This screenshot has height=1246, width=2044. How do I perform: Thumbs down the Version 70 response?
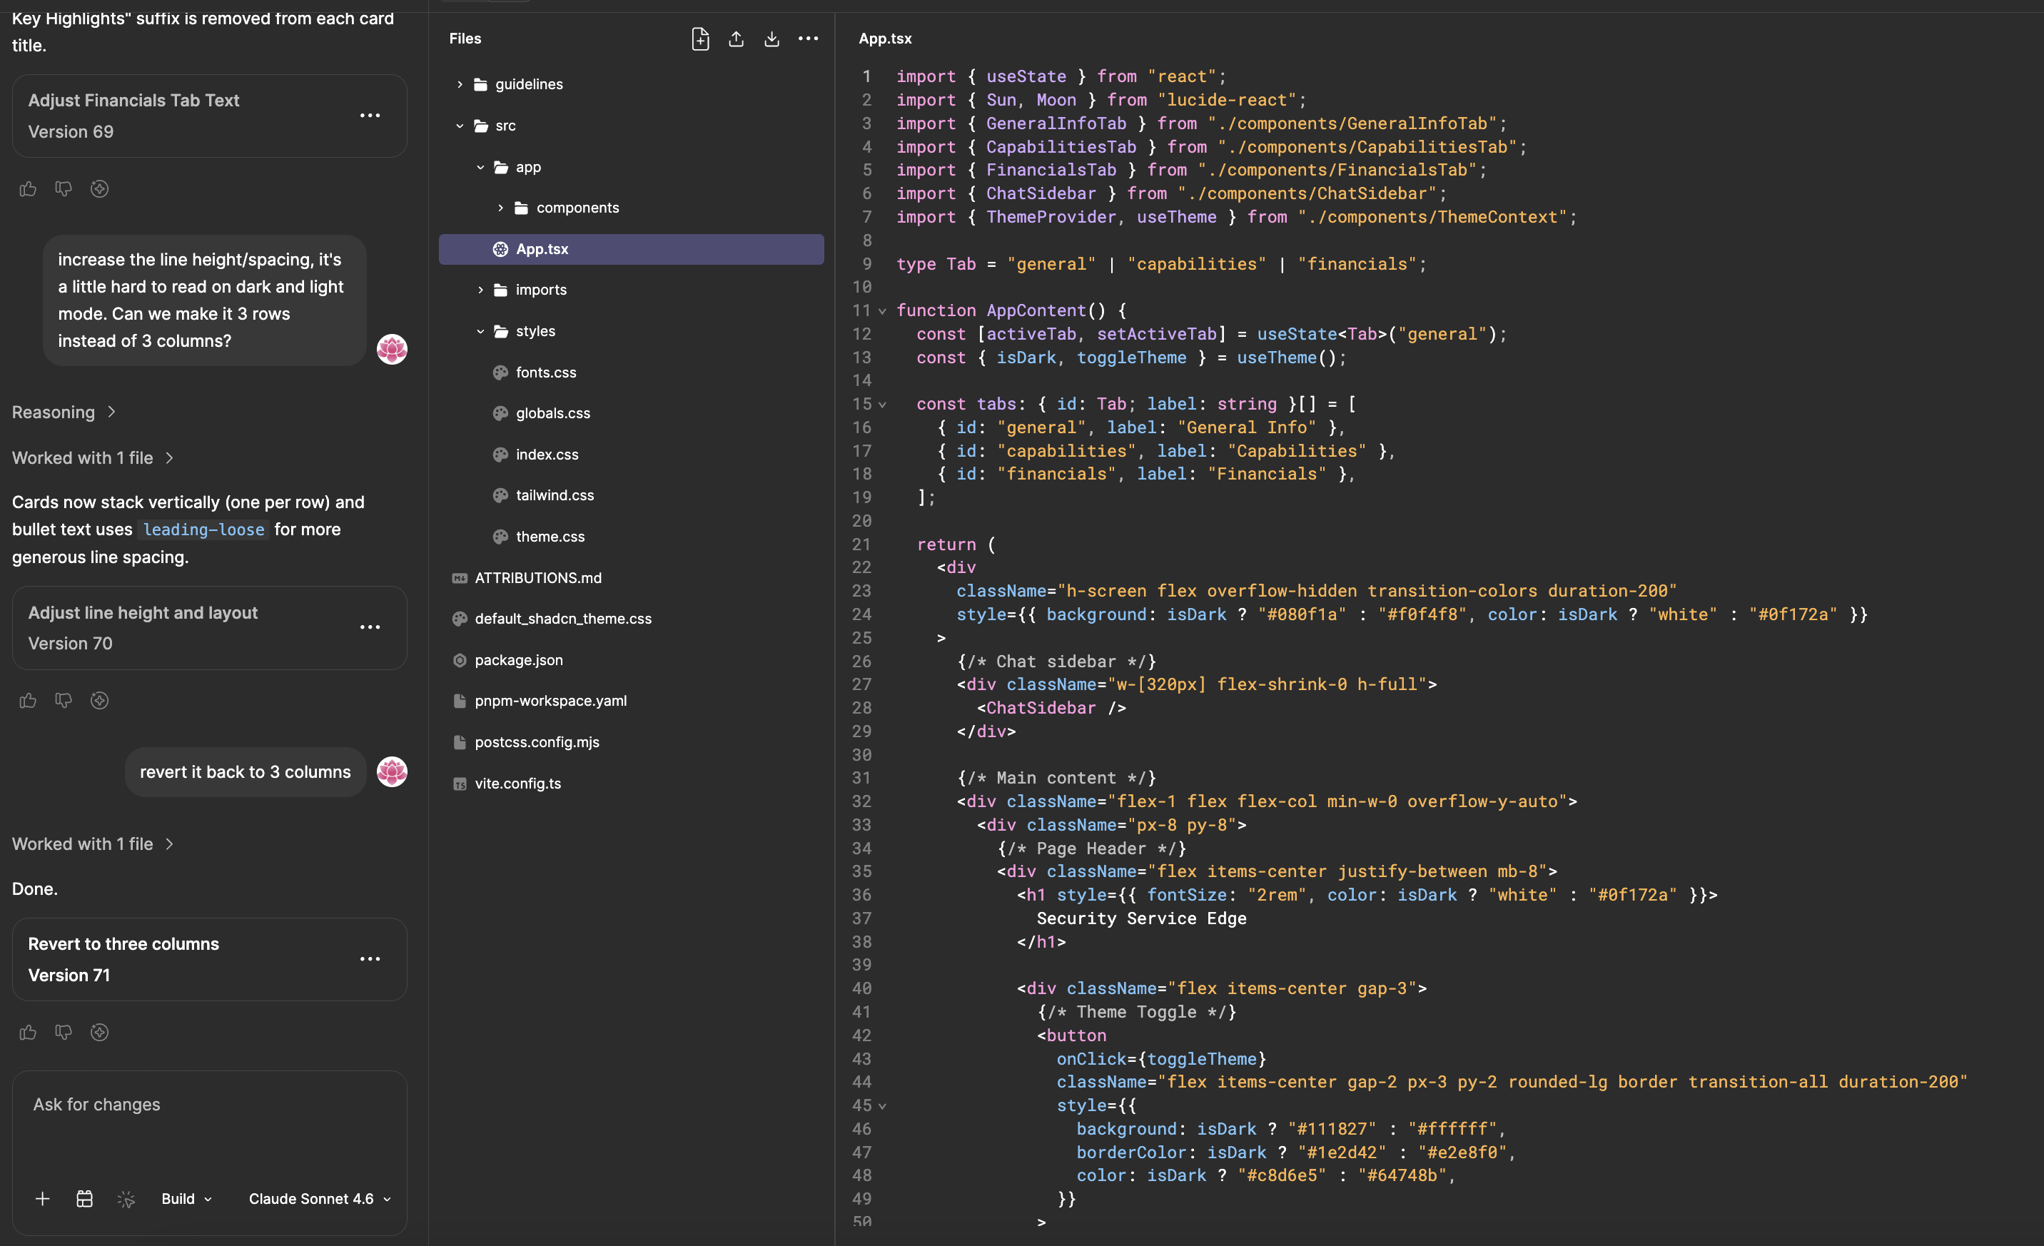click(64, 701)
